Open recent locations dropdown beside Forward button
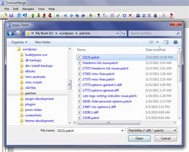189x152 pixels. click(23, 34)
